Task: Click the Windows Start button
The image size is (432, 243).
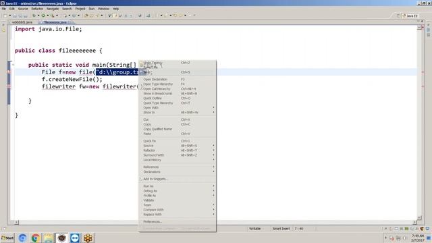Action: (7, 238)
